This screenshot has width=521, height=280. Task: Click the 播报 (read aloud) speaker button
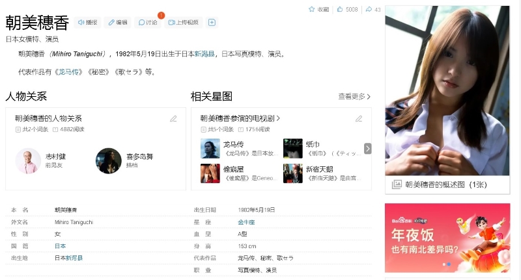pyautogui.click(x=87, y=22)
